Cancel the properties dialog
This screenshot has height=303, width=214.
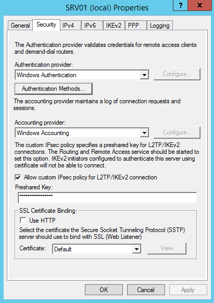pos(146,289)
